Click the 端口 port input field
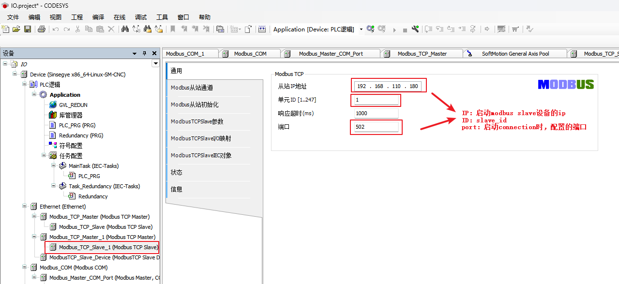619x284 pixels. (376, 127)
